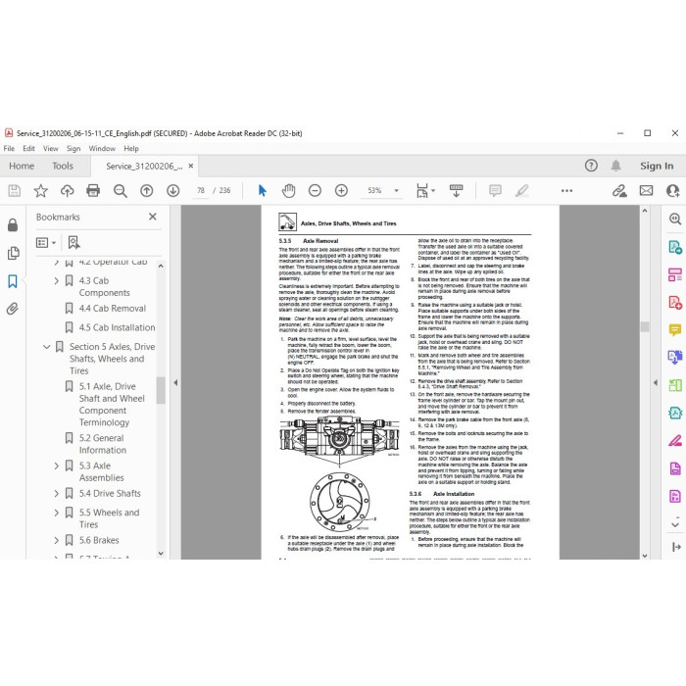686x686 pixels.
Task: Open the 4.4 Cab Removal bookmark
Action: [x=112, y=309]
